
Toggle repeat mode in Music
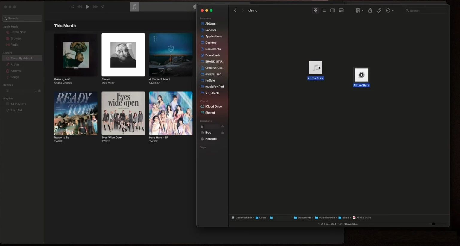[x=103, y=7]
